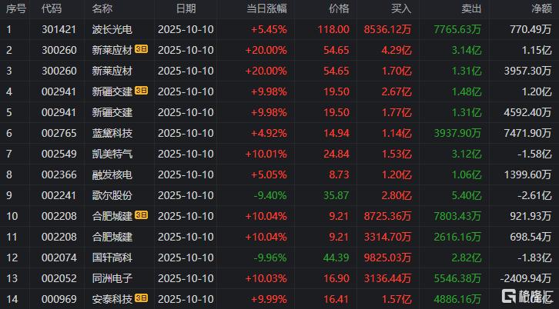Click the 3日 badge beside 安泰科技

coord(142,297)
